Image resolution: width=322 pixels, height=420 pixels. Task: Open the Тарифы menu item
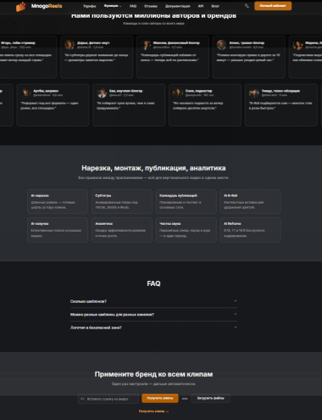pos(89,6)
